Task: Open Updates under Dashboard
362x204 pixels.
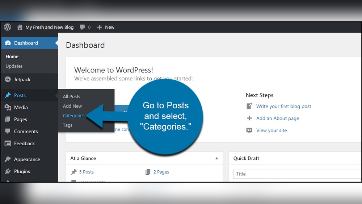Action: pos(14,66)
